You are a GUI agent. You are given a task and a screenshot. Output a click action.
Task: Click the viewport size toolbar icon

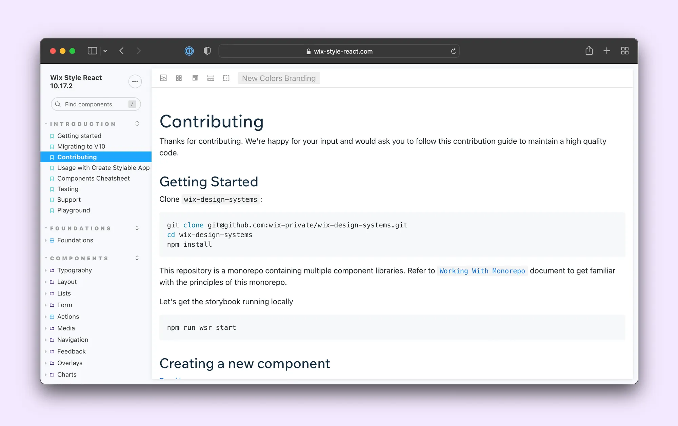pyautogui.click(x=195, y=78)
